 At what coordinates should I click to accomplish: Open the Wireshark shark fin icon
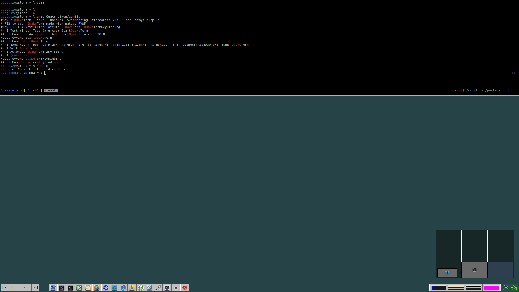114,288
